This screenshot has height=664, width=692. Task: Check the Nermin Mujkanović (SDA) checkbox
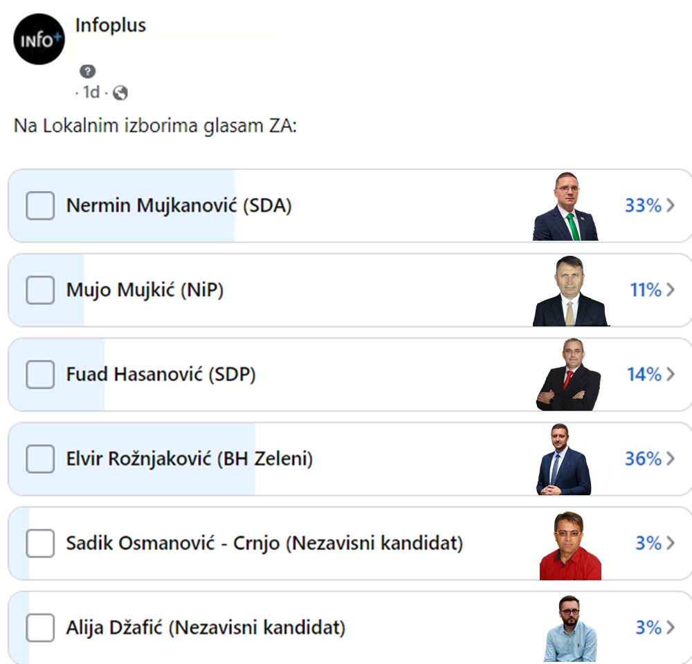coord(40,205)
